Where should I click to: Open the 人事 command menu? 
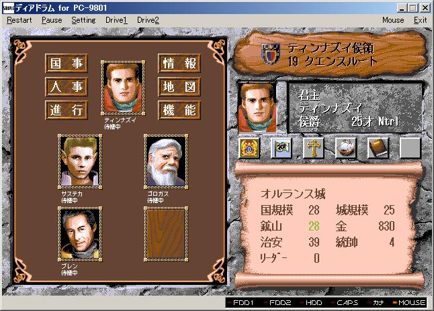click(67, 86)
